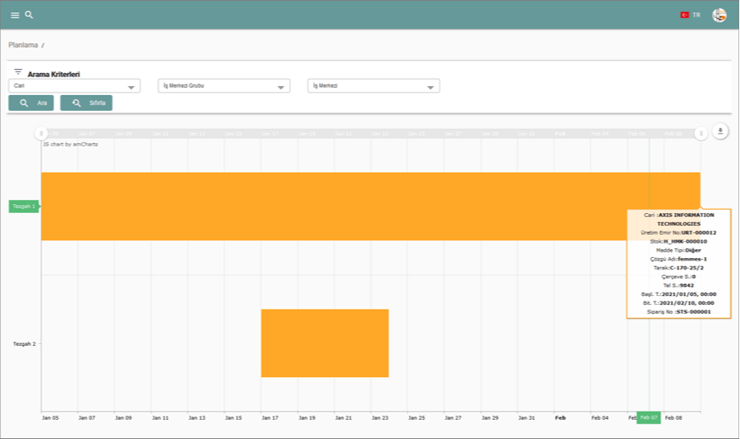Click the Tezgah 2 orange Gantt bar

(325, 343)
